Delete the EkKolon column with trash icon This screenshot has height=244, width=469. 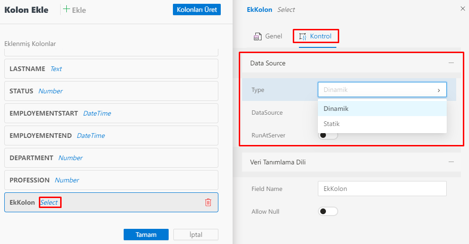click(208, 202)
